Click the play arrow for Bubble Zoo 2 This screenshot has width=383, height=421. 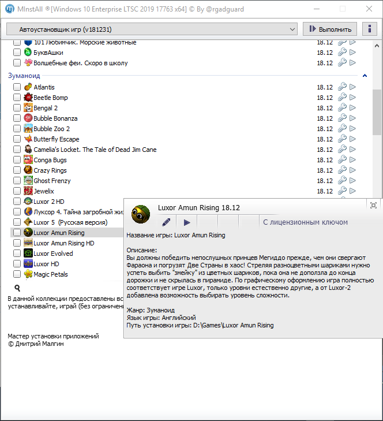tap(352, 129)
